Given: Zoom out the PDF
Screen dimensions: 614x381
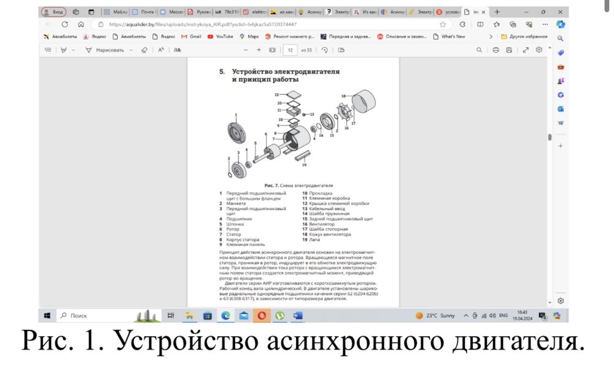Looking at the screenshot, I should pos(246,50).
